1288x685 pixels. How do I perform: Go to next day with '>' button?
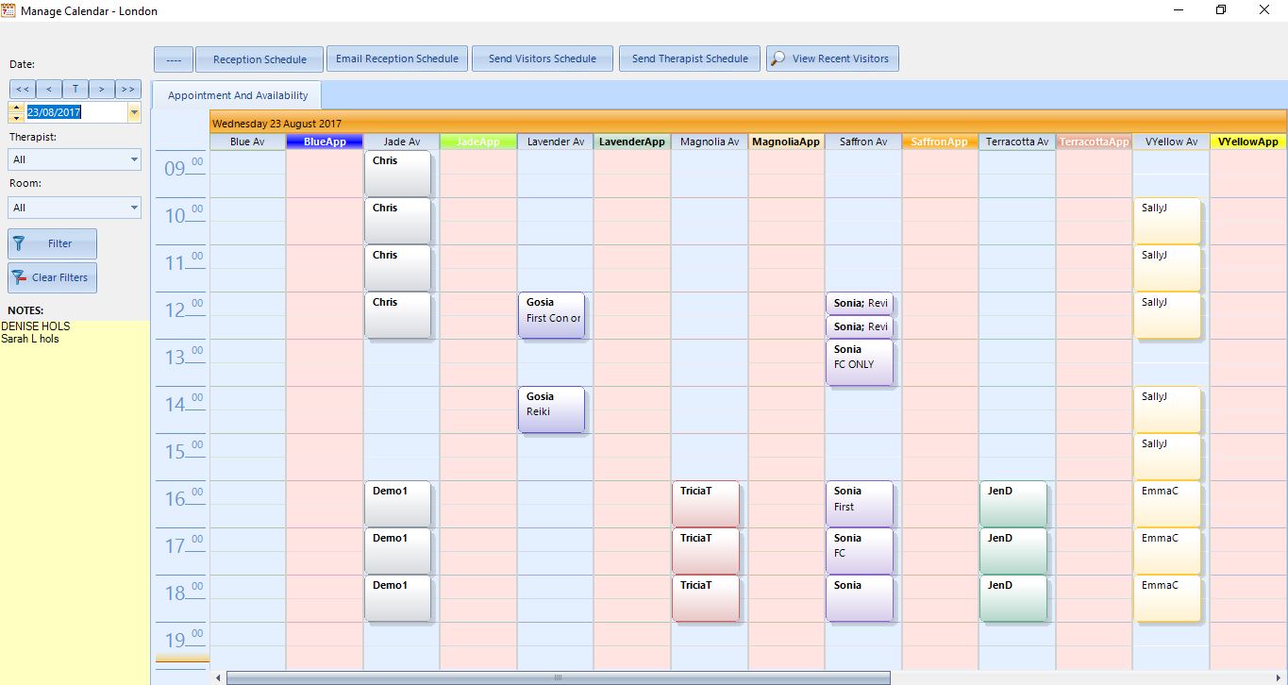click(102, 89)
